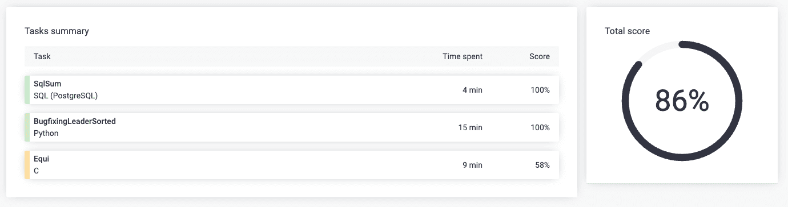Click the circular score progress ring
Viewport: 788px width, 207px height.
click(x=682, y=102)
